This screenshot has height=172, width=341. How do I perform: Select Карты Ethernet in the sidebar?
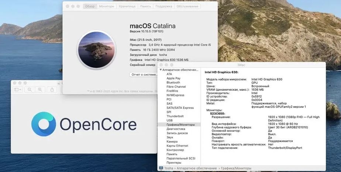click(x=177, y=146)
